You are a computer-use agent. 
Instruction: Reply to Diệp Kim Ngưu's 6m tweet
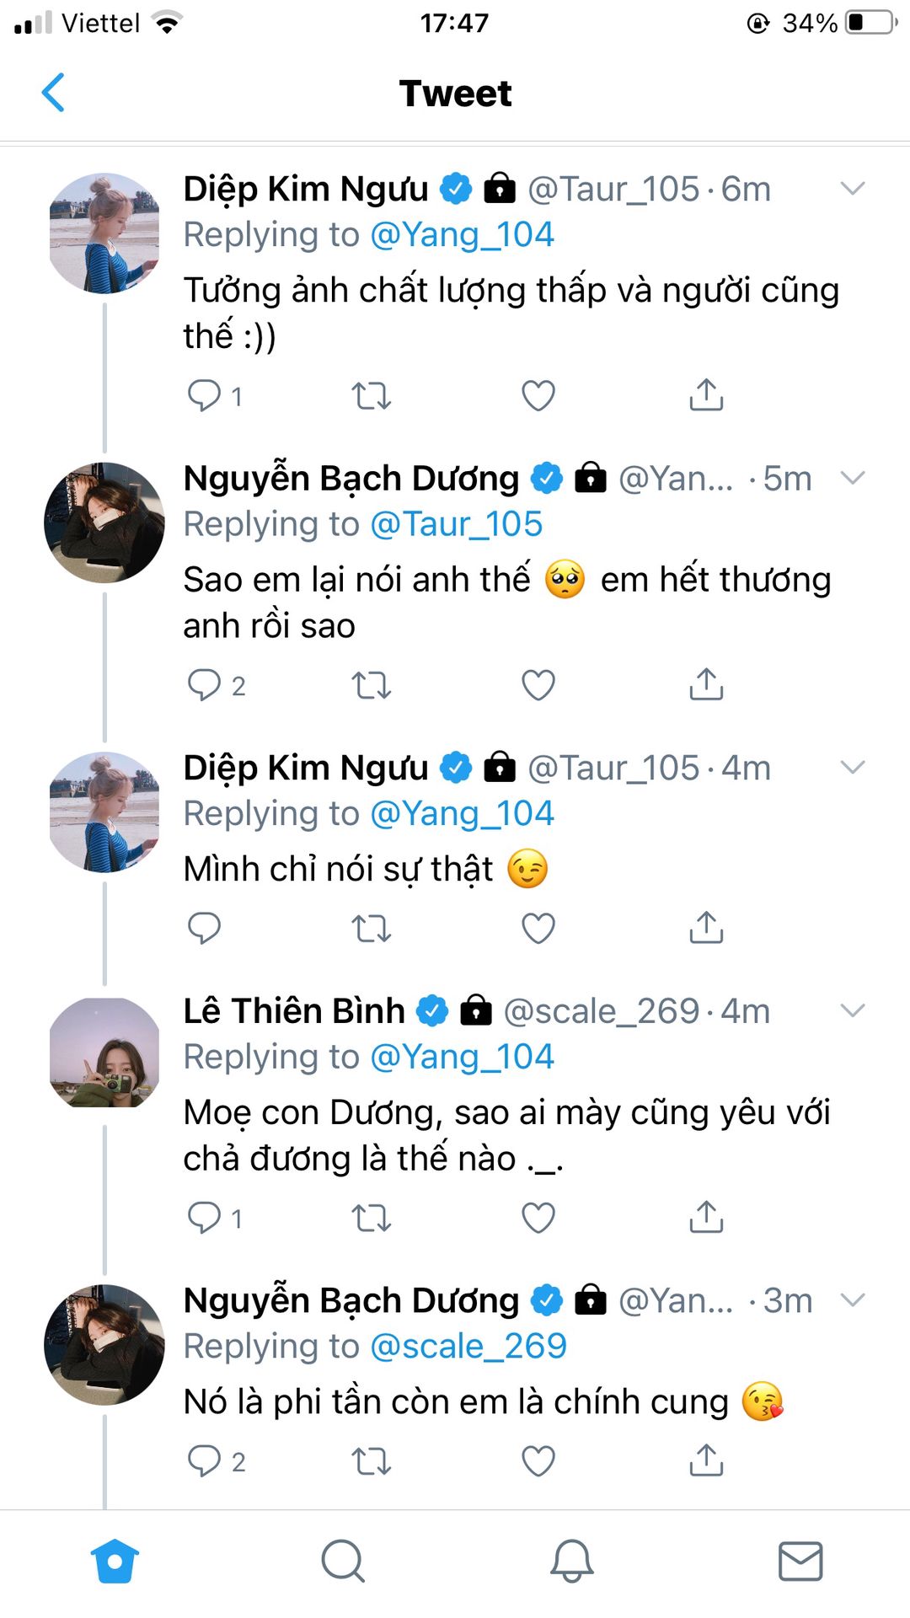204,394
